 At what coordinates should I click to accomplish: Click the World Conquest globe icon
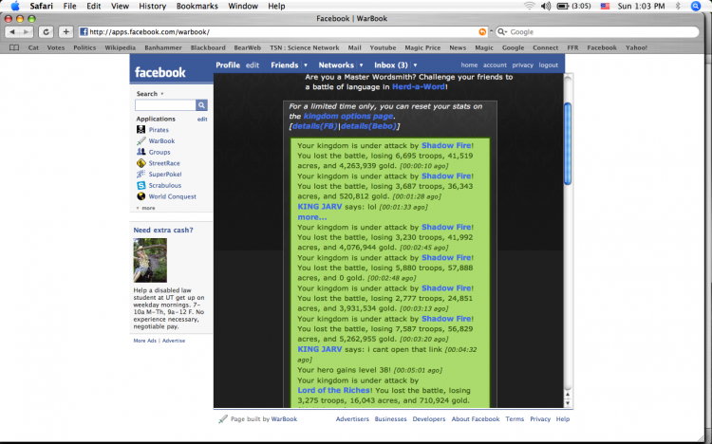pyautogui.click(x=141, y=196)
